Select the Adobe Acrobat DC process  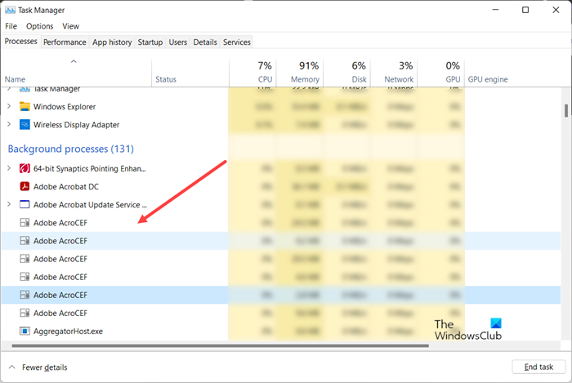(x=281, y=186)
